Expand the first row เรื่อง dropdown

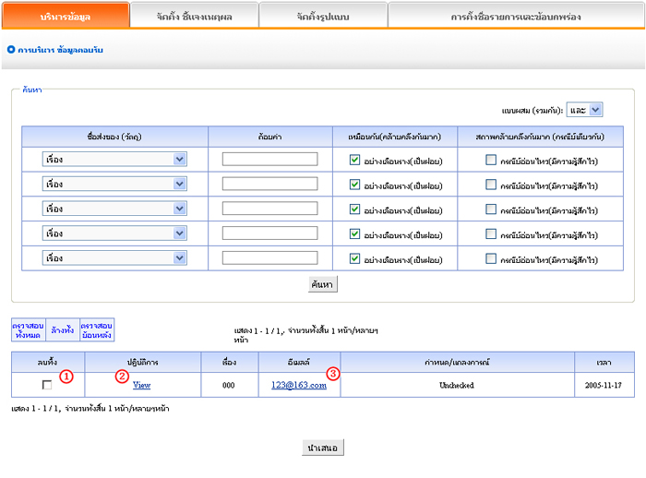coord(114,160)
